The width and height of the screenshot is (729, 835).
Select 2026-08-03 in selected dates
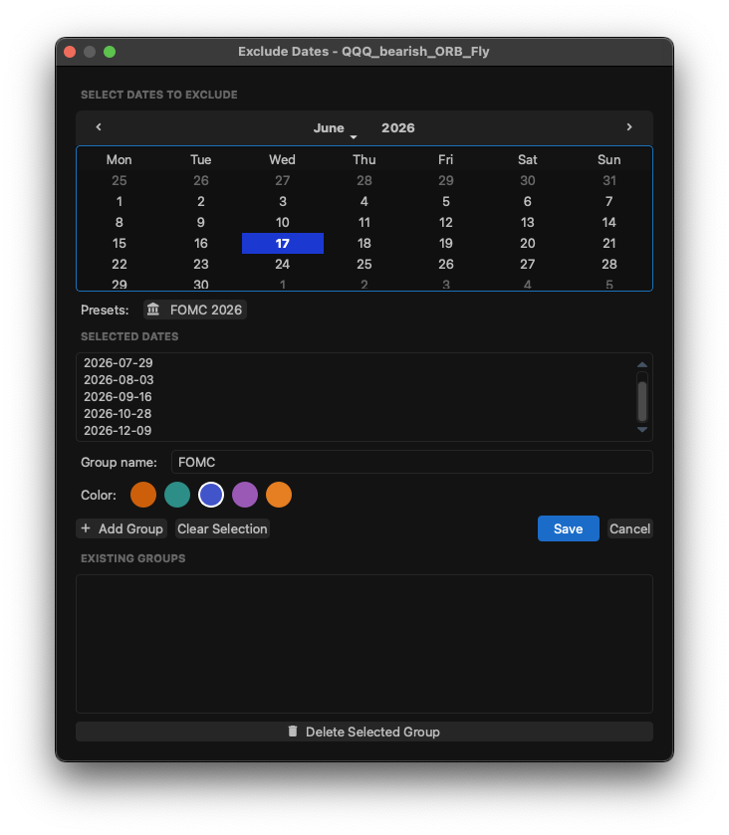(119, 380)
